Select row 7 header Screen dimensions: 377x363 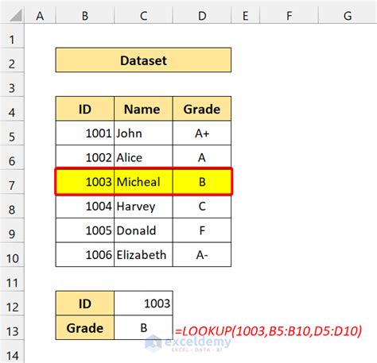click(12, 182)
